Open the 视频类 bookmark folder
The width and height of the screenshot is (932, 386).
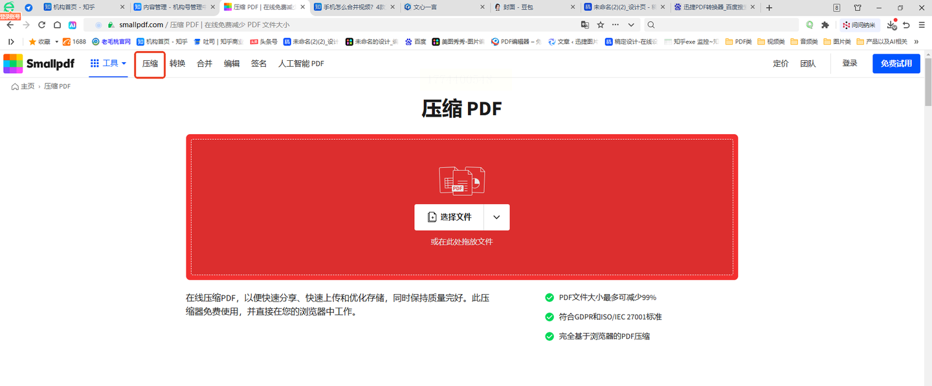(771, 41)
